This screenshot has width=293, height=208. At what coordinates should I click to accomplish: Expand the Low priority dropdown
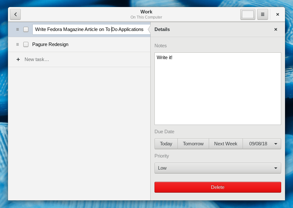[x=218, y=168]
